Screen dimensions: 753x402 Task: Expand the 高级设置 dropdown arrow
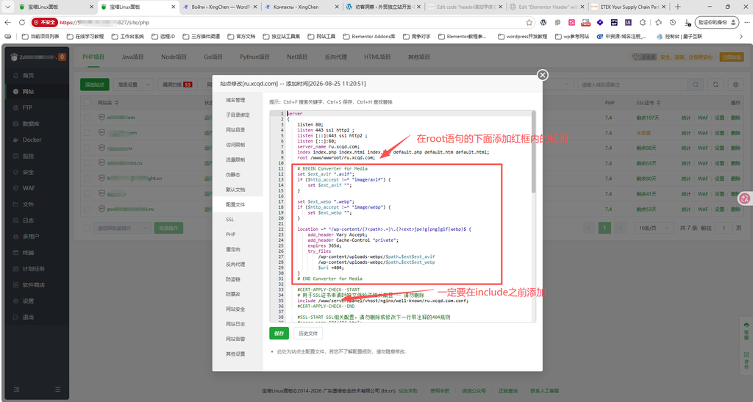point(148,85)
